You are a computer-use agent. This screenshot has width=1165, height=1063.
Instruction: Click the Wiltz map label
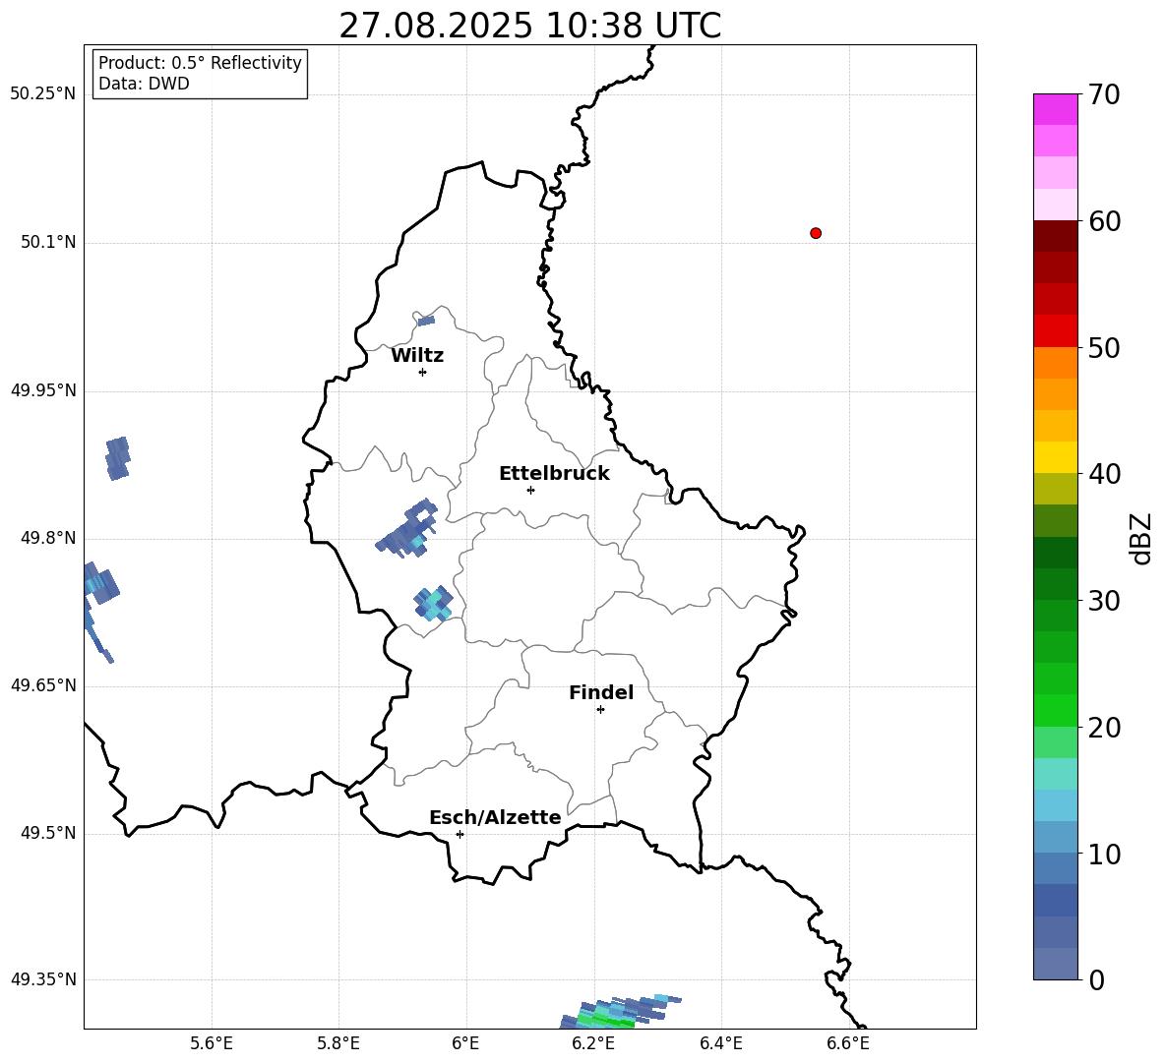(417, 356)
